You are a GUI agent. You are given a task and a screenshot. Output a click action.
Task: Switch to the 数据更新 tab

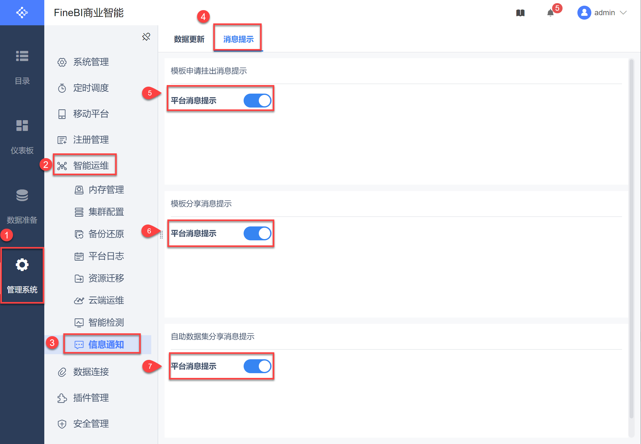coord(189,39)
